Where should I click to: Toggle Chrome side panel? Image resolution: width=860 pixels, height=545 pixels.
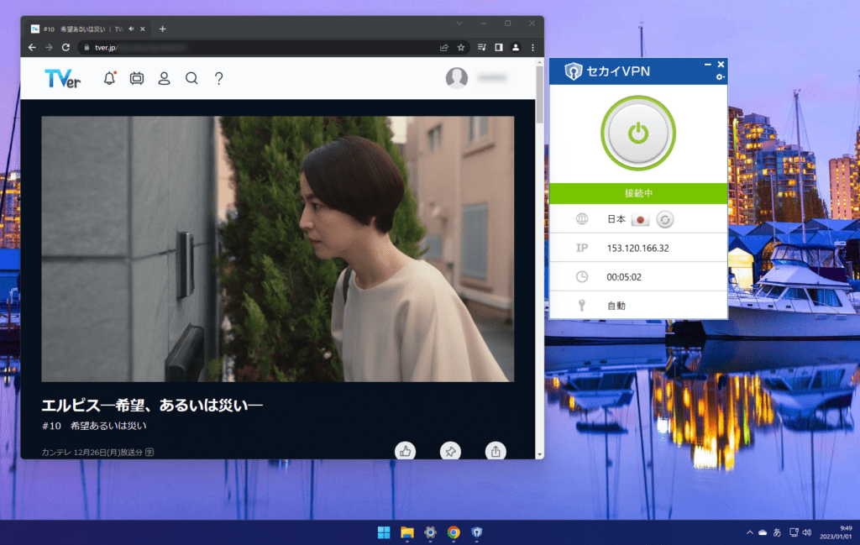click(499, 48)
